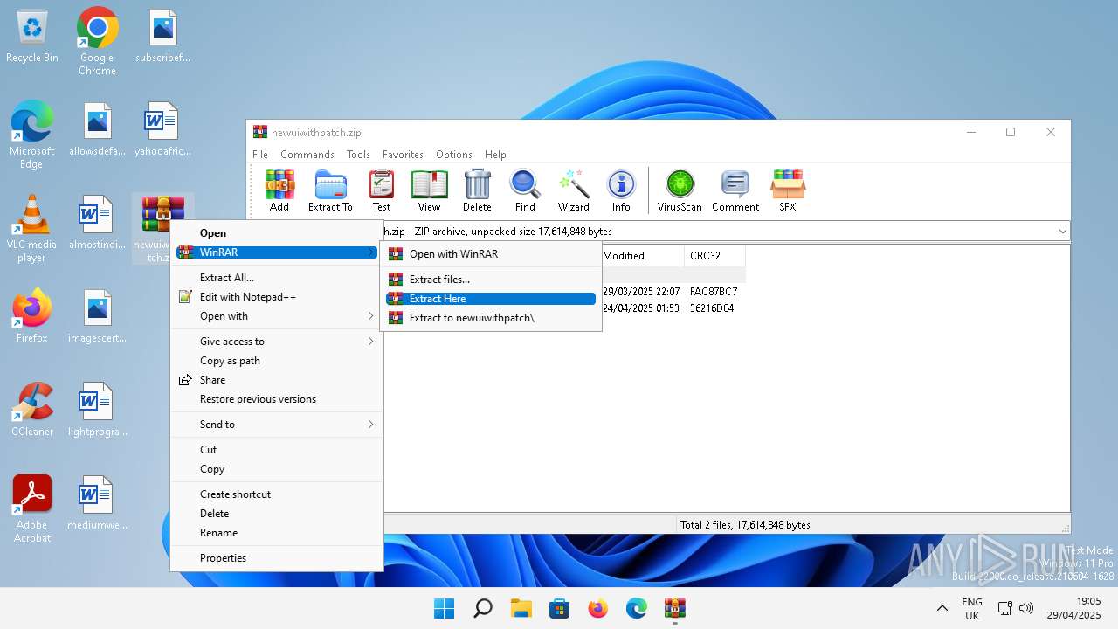Select the newuiwithpatch zip desktop file

(x=162, y=229)
